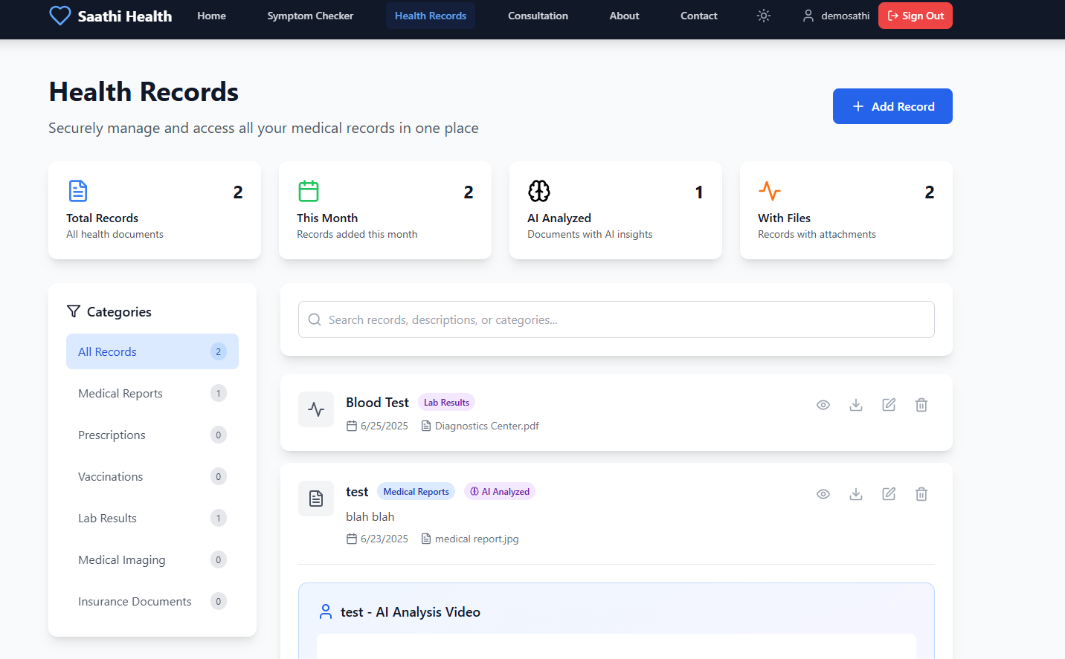The width and height of the screenshot is (1065, 659).
Task: Click the person icon in AI Analysis Video
Action: coord(326,611)
